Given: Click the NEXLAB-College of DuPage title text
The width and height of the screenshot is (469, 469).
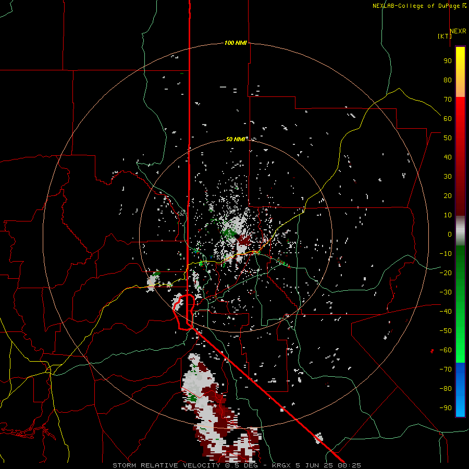Looking at the screenshot, I should (419, 6).
